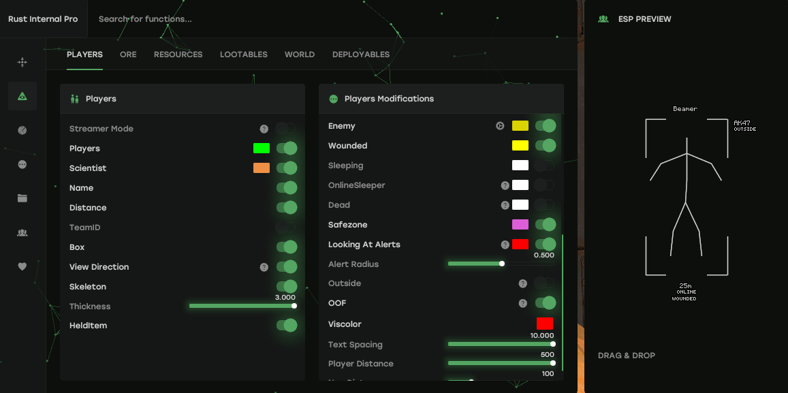
Task: Enable the Sleeping toggle
Action: [x=544, y=166]
